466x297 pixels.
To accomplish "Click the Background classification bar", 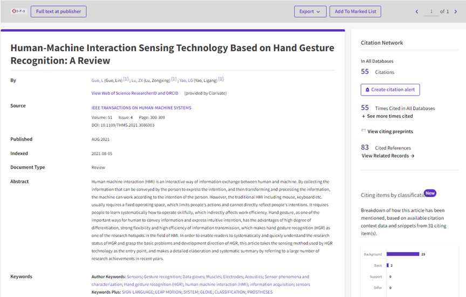I will (402, 254).
